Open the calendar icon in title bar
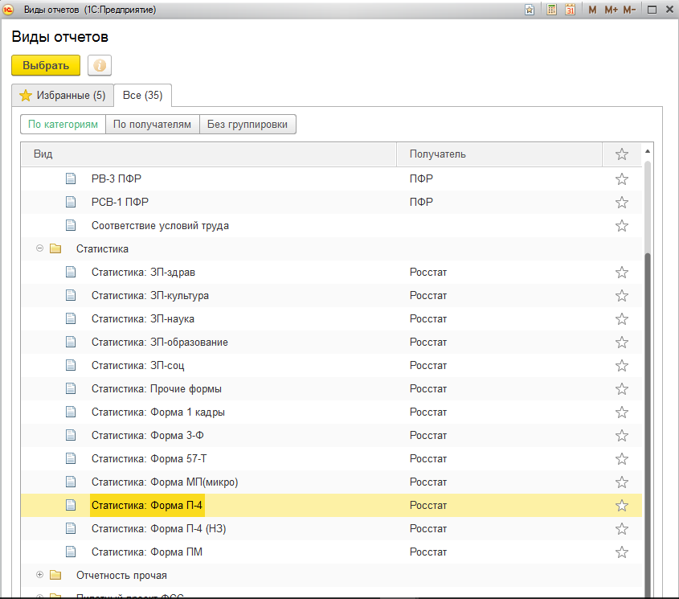This screenshot has height=599, width=679. coord(571,10)
